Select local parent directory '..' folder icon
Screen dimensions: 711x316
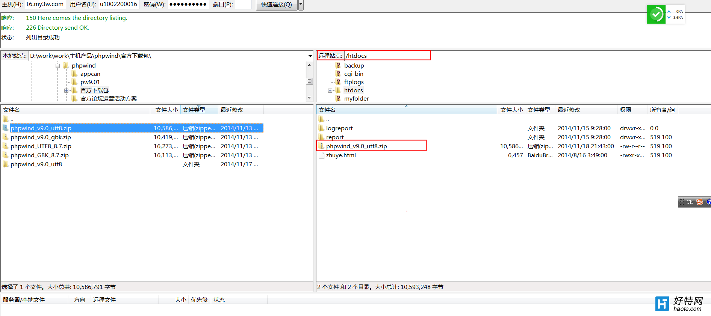pyautogui.click(x=6, y=119)
